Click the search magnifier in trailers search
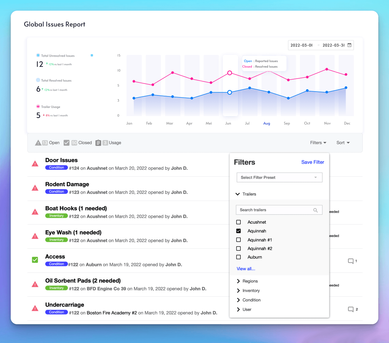Viewport: 389px width, 343px height. click(x=315, y=210)
